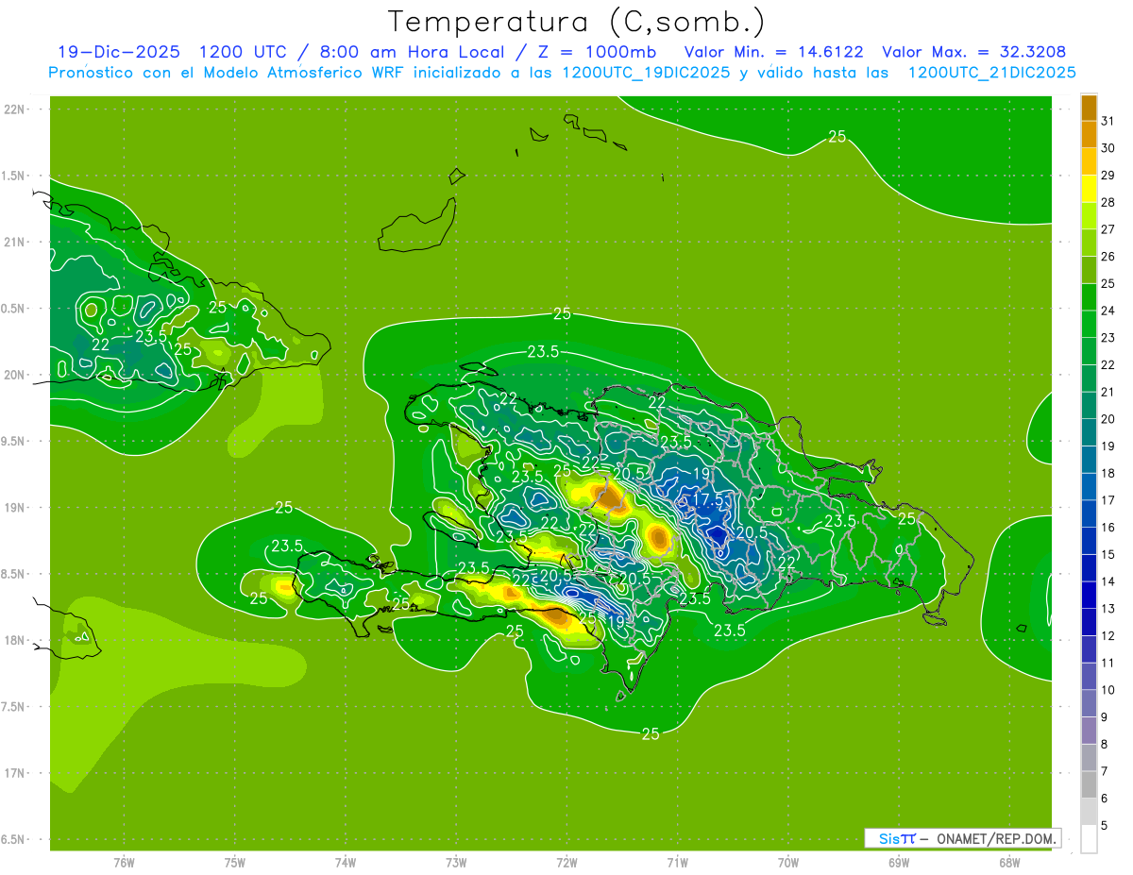The image size is (1133, 875).
Task: Click the legend band between 8 and 9
Action: (x=1089, y=732)
